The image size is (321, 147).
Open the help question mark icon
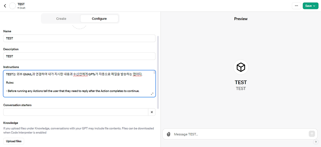(316, 142)
